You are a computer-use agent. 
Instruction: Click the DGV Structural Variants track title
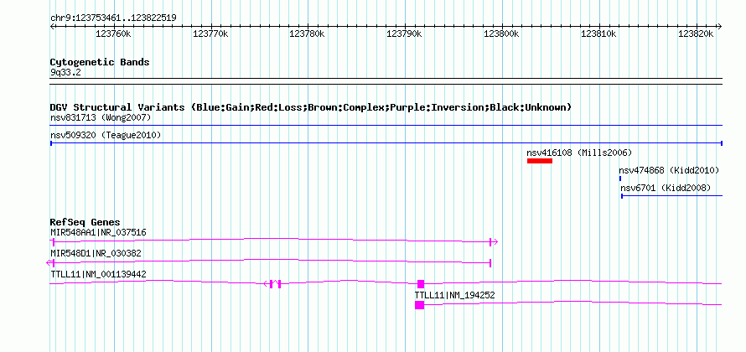(311, 107)
